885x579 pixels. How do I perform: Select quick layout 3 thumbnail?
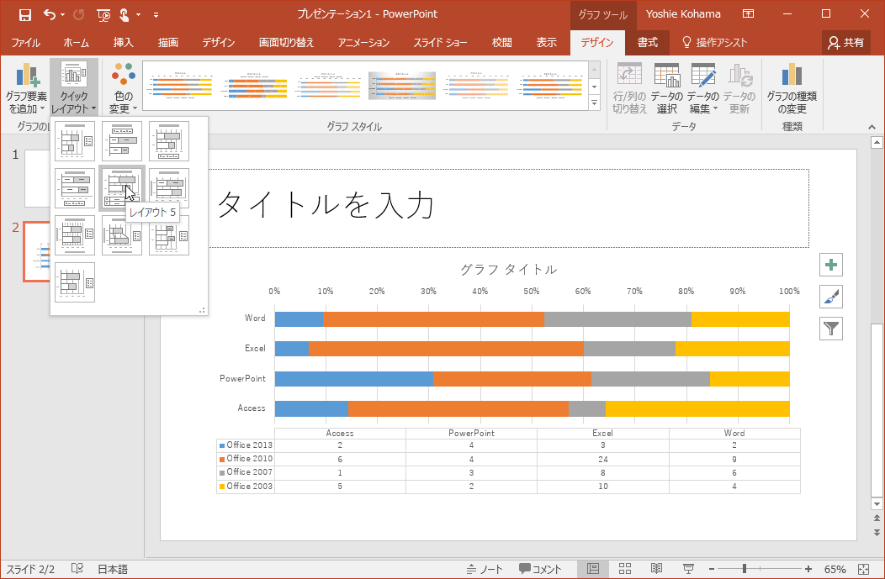169,141
